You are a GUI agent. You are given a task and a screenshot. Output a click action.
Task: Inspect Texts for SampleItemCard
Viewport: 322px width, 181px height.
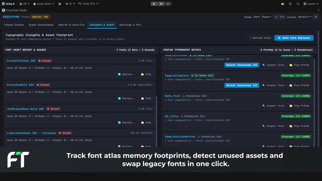tap(273, 85)
